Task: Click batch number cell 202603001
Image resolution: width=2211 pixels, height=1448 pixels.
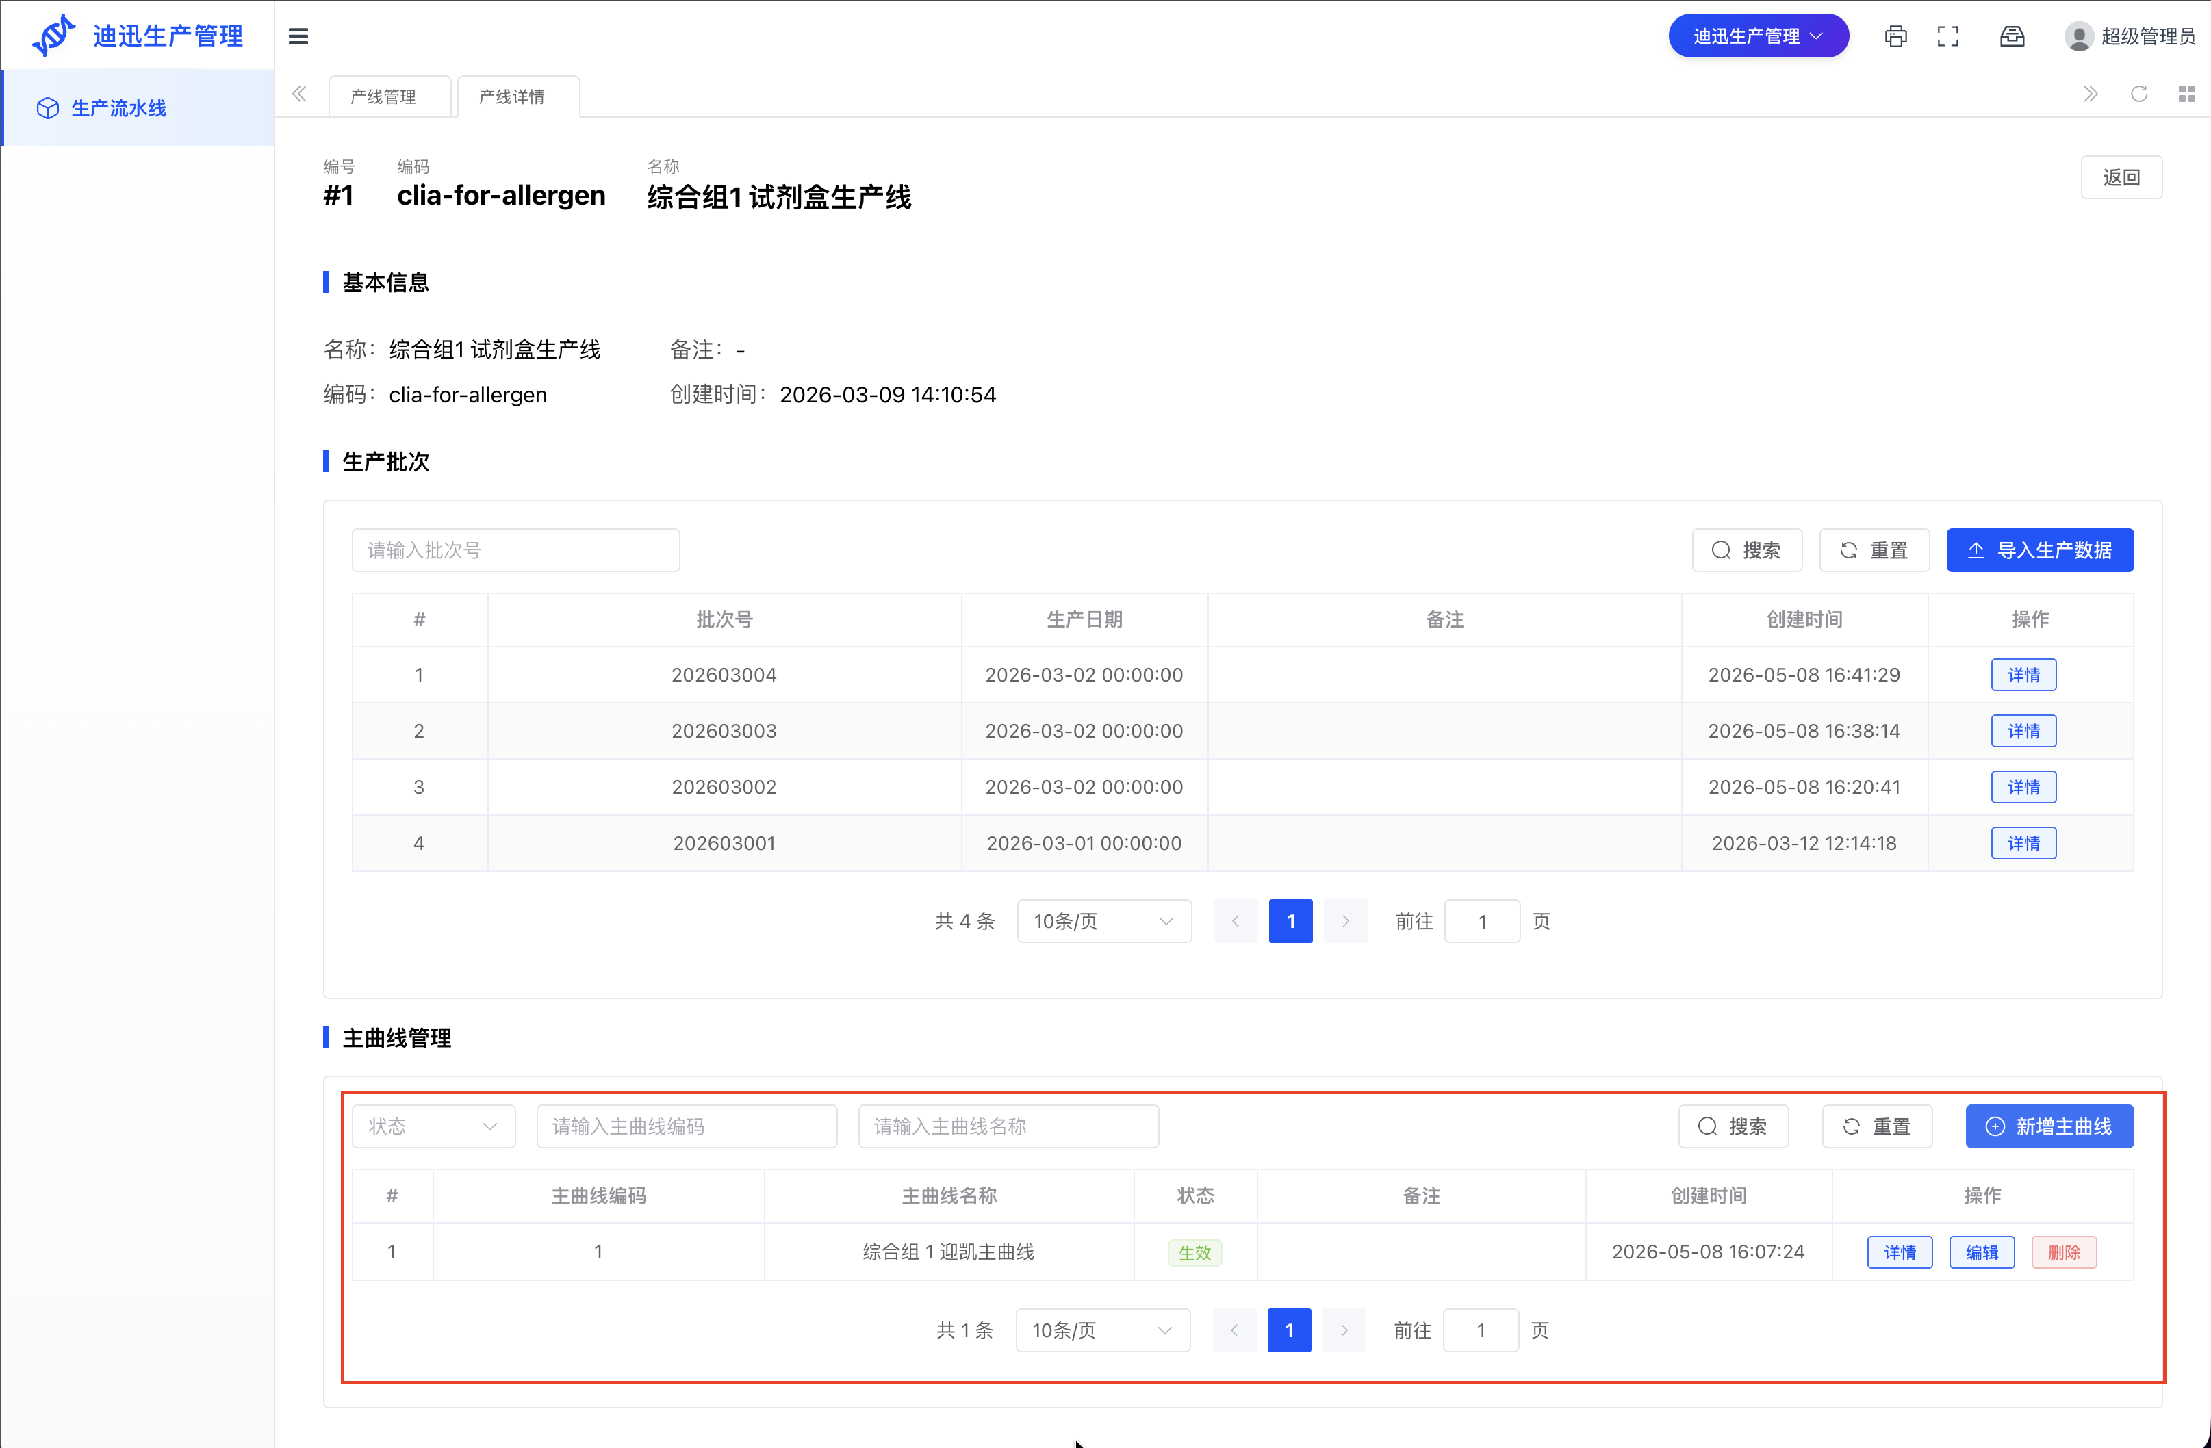Action: click(x=725, y=843)
